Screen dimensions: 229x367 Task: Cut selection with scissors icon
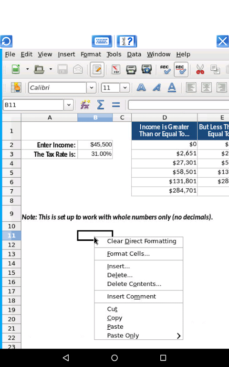pyautogui.click(x=200, y=69)
